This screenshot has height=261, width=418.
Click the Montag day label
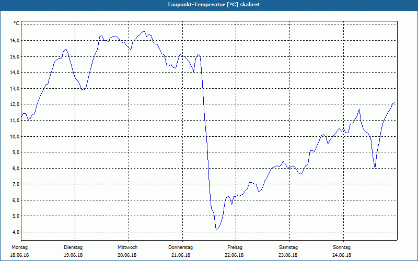click(19, 247)
